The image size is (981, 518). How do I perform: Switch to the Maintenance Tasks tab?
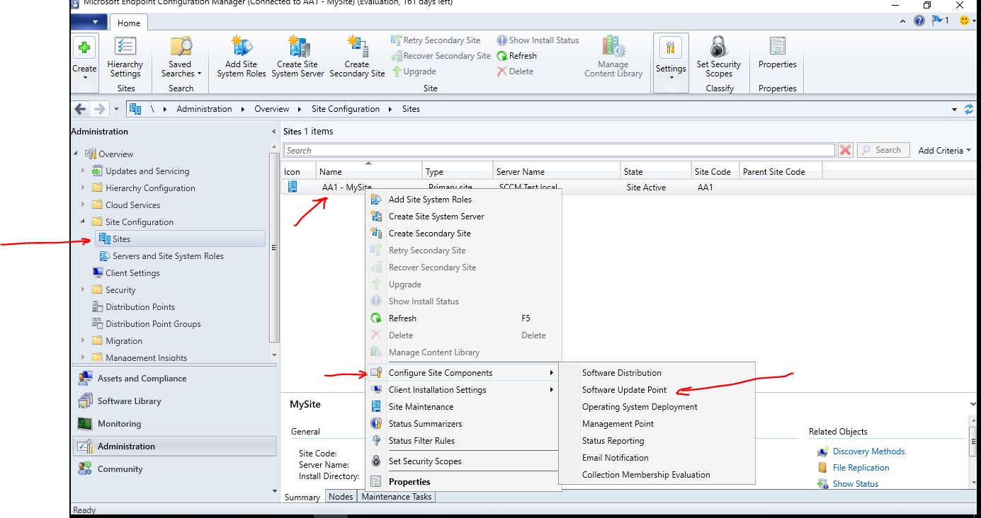pyautogui.click(x=396, y=496)
